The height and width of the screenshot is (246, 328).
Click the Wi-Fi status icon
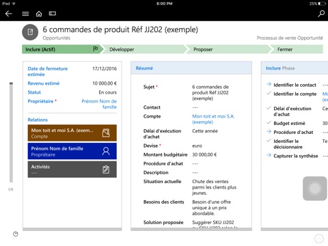14,3
